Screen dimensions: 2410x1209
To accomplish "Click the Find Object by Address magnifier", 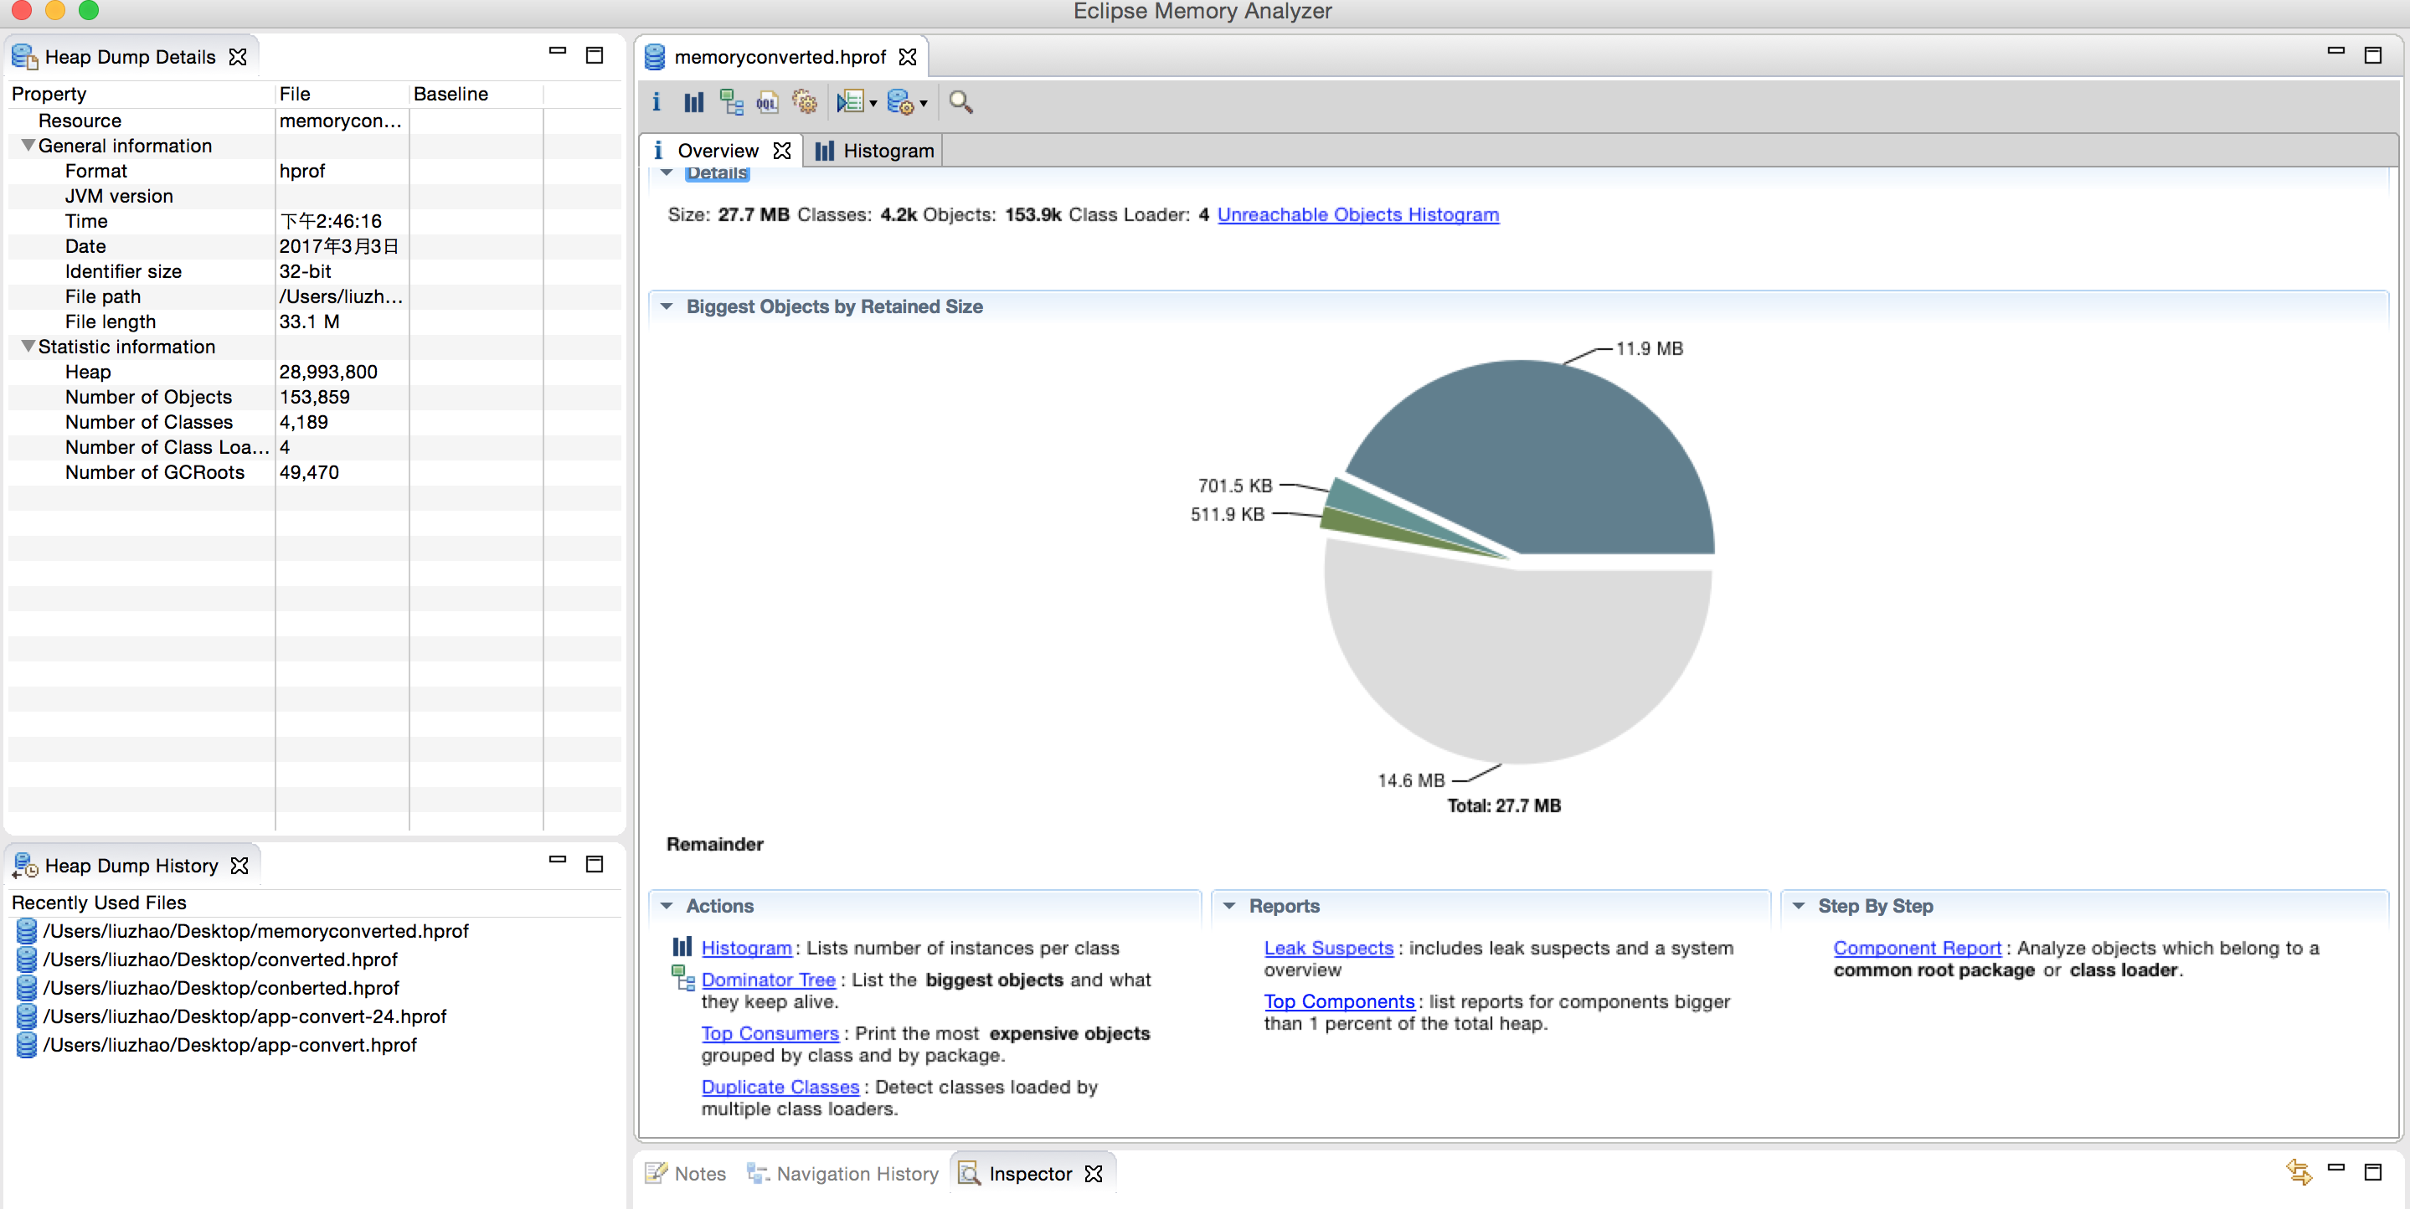I will pyautogui.click(x=960, y=102).
